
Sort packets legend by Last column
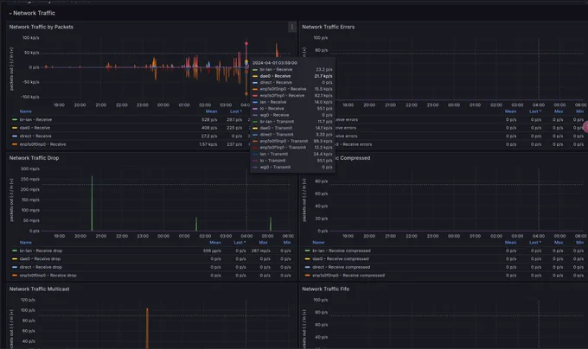coord(236,111)
